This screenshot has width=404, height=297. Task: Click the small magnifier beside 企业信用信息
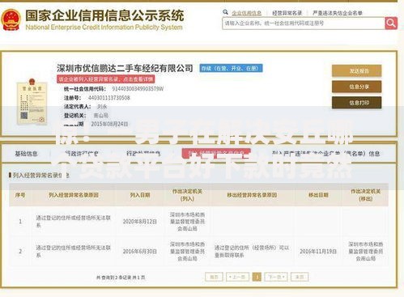(225, 12)
